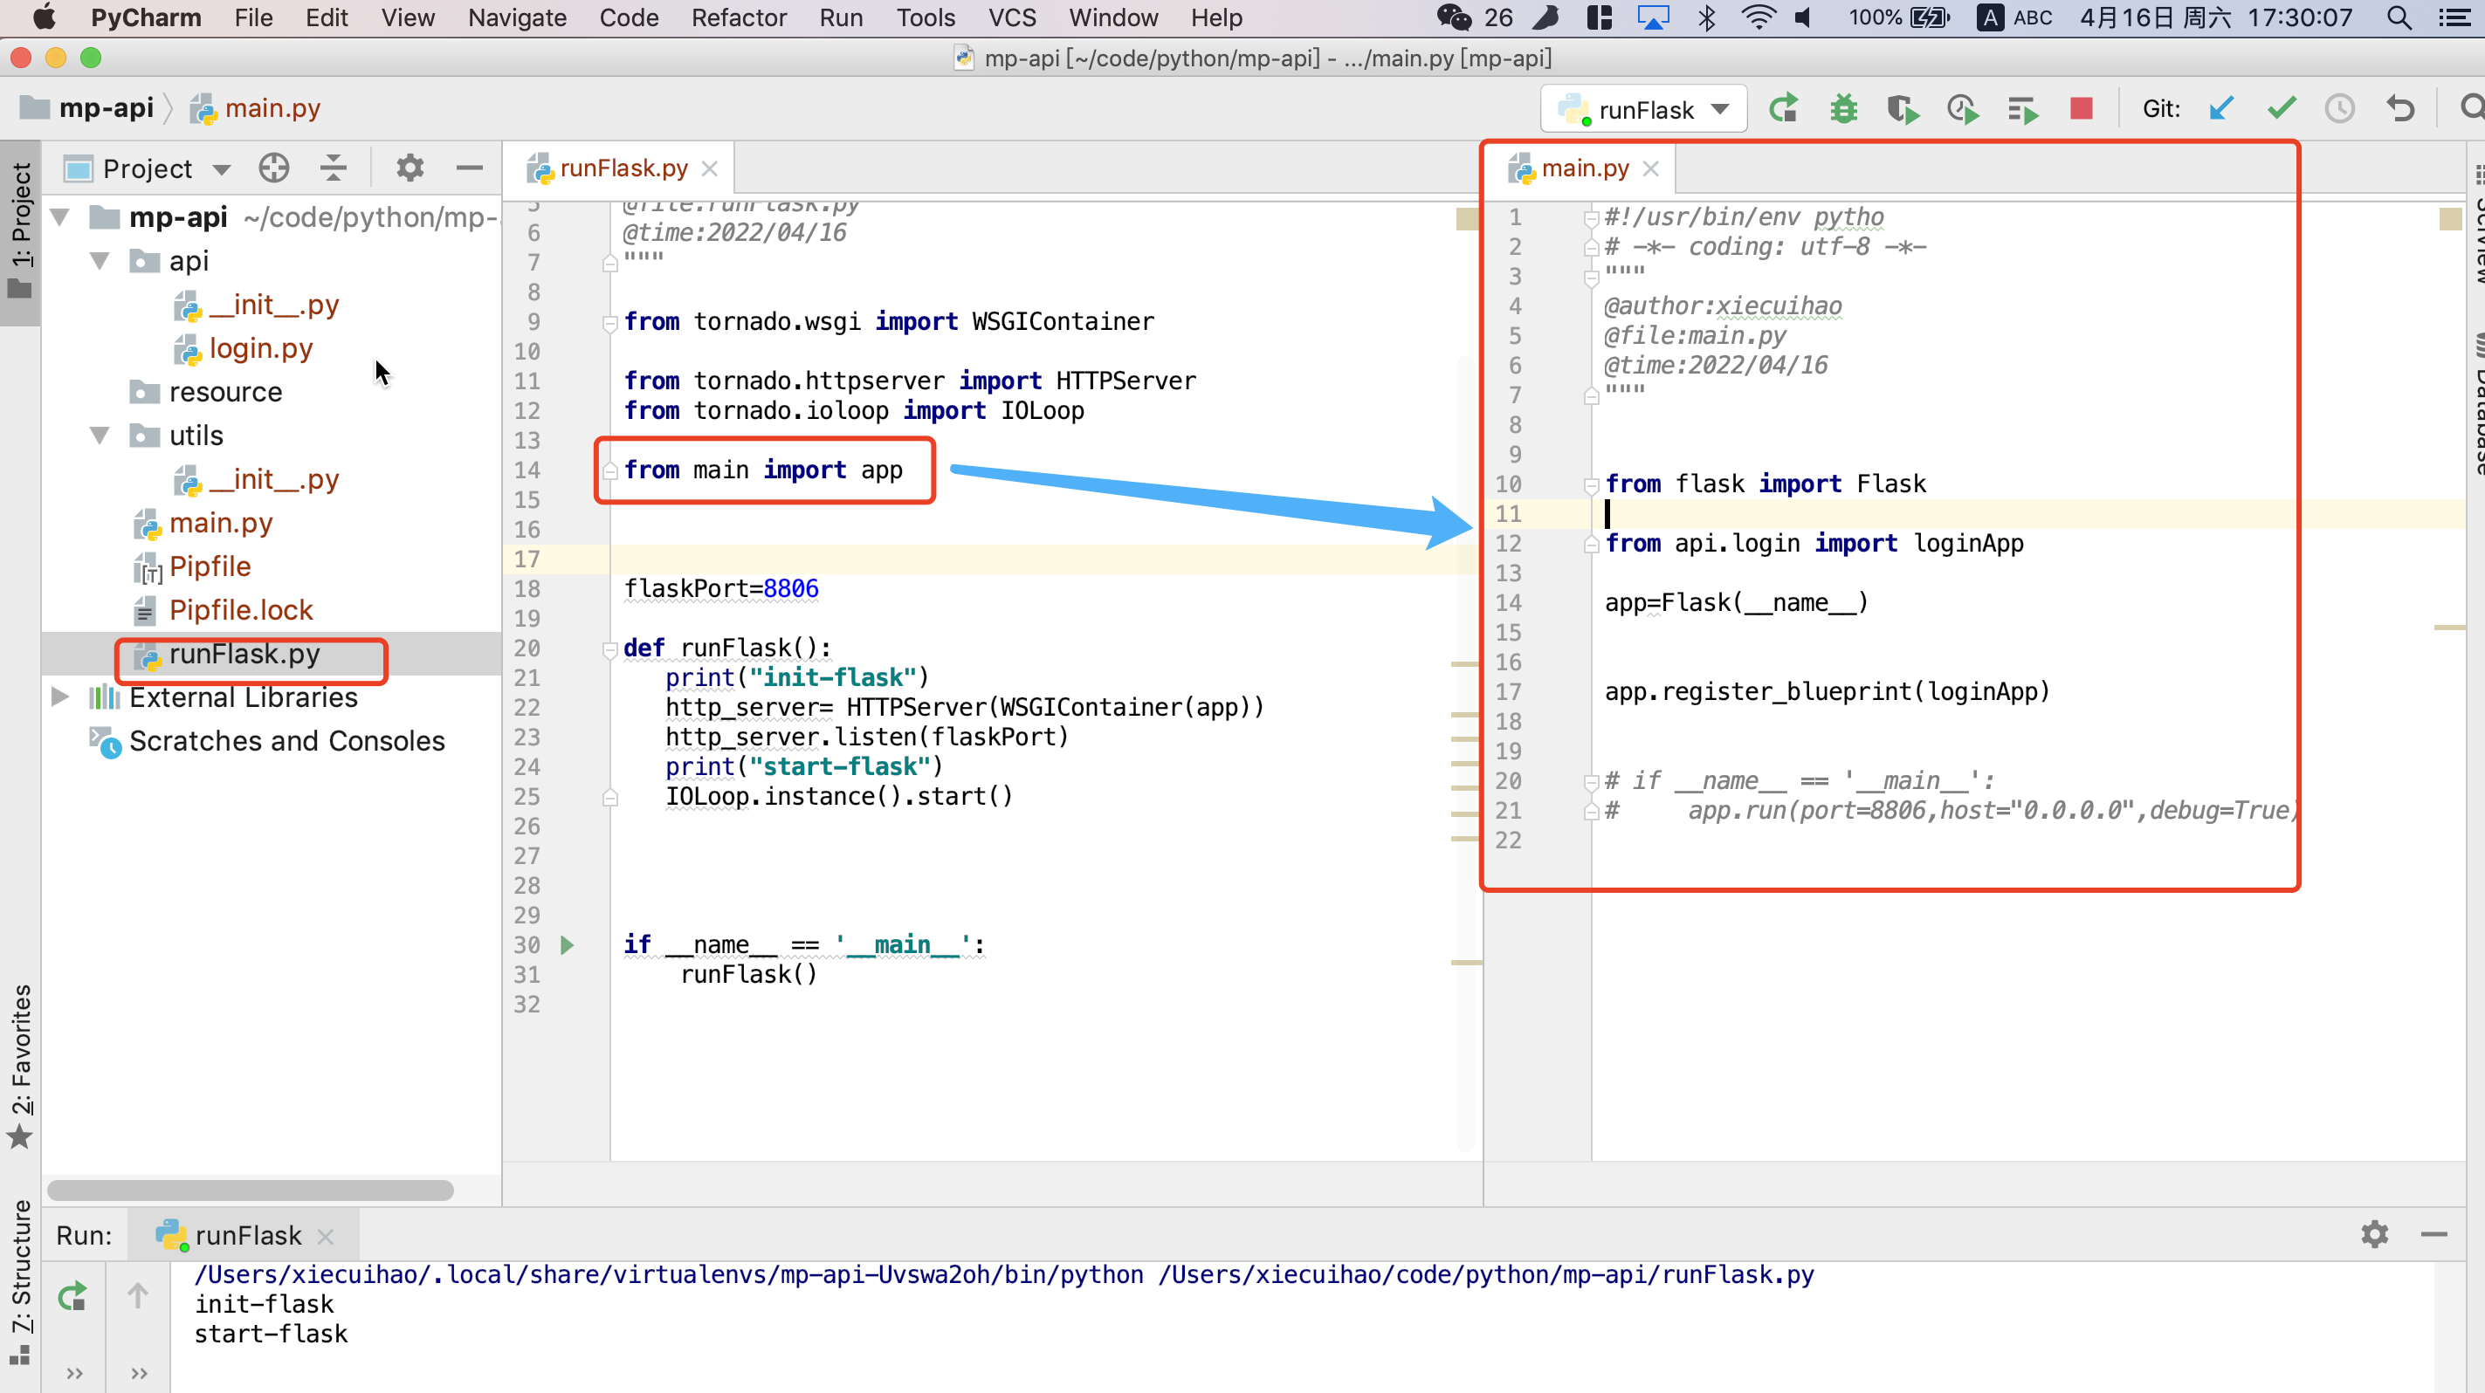Update project with the Git blue arrow
The width and height of the screenshot is (2485, 1393).
[2220, 108]
